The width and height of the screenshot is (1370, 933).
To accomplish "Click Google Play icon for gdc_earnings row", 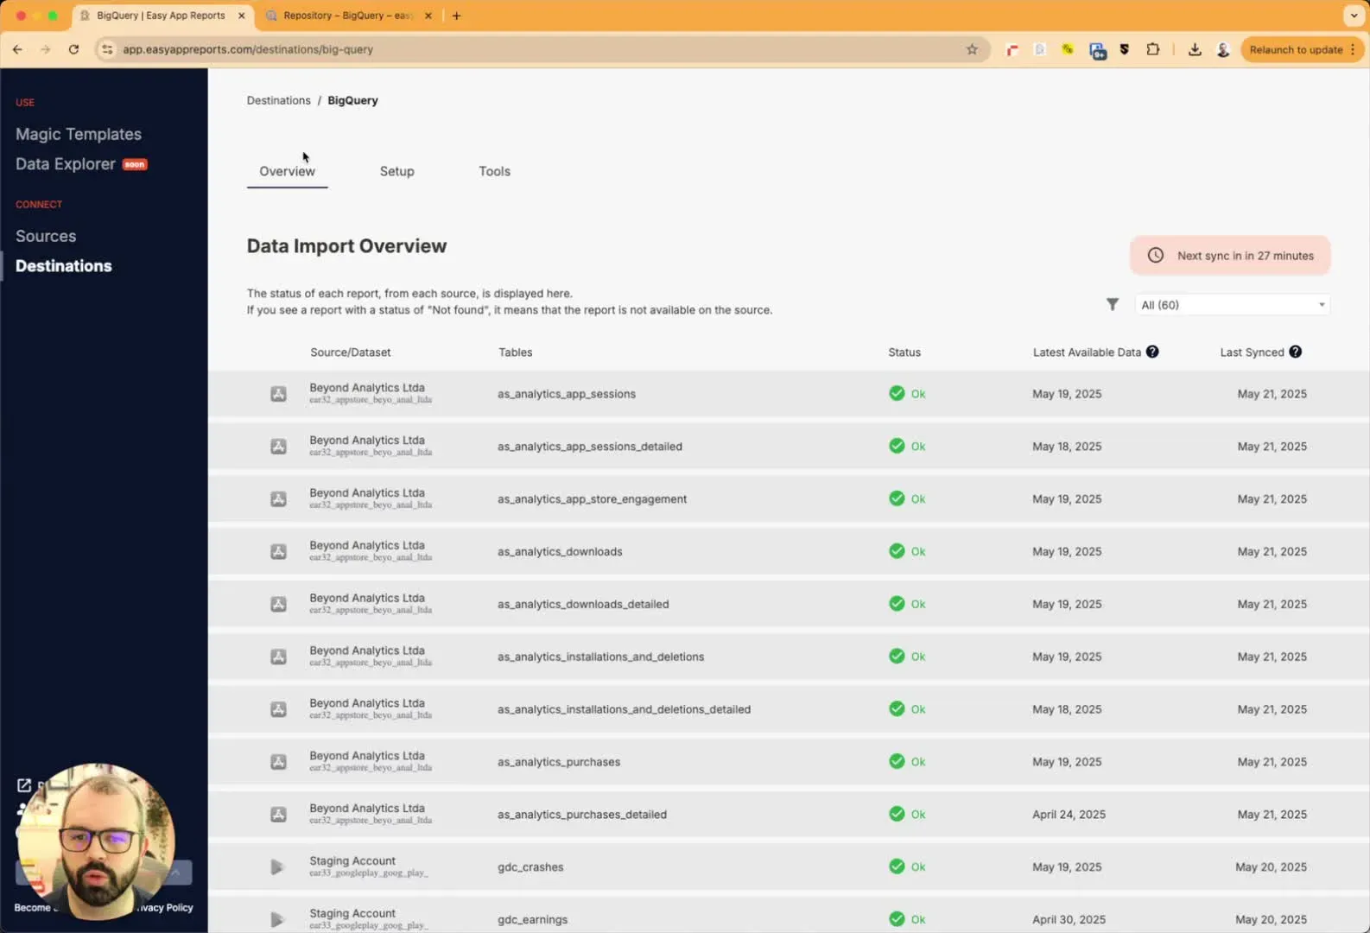I will click(276, 919).
